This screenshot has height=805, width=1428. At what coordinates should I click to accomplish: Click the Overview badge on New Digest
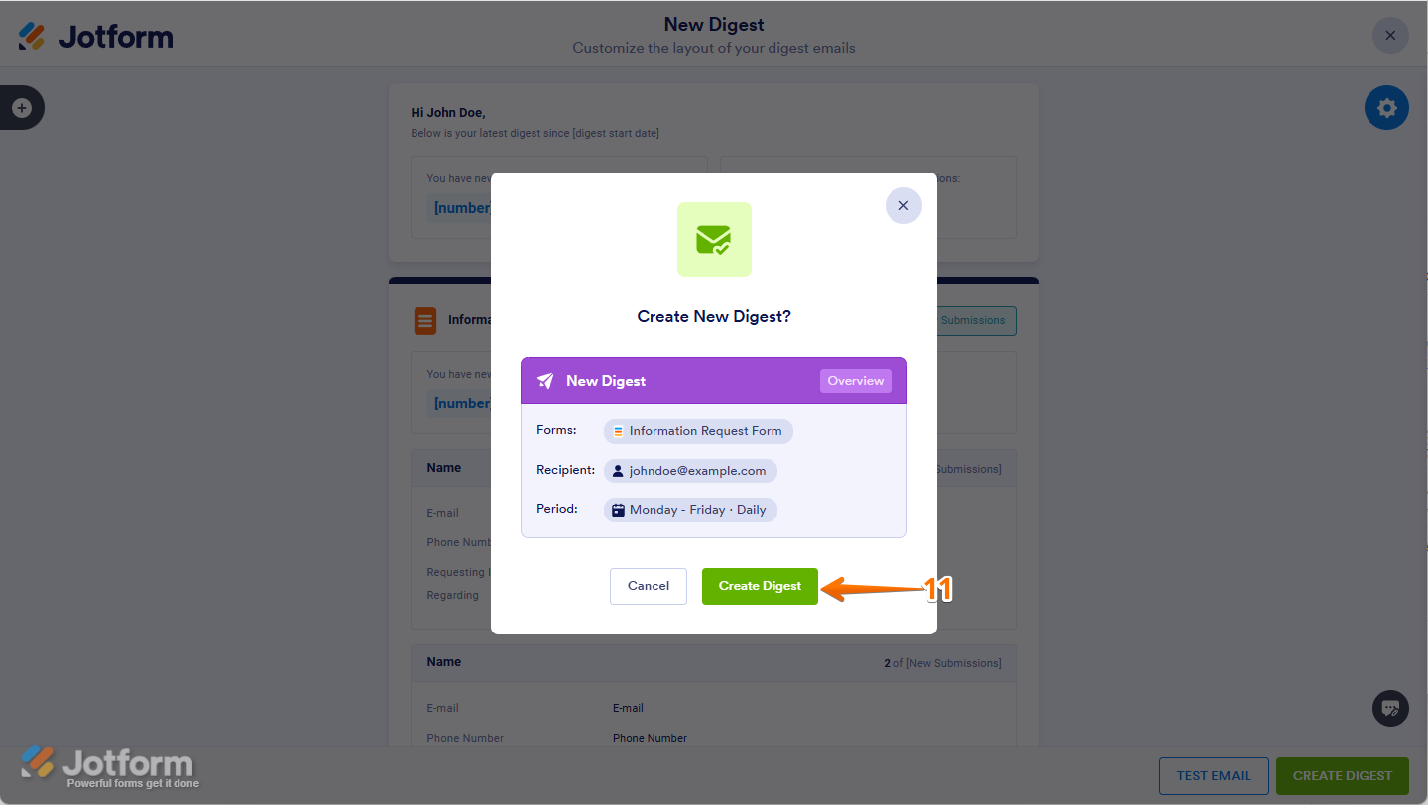[855, 381]
